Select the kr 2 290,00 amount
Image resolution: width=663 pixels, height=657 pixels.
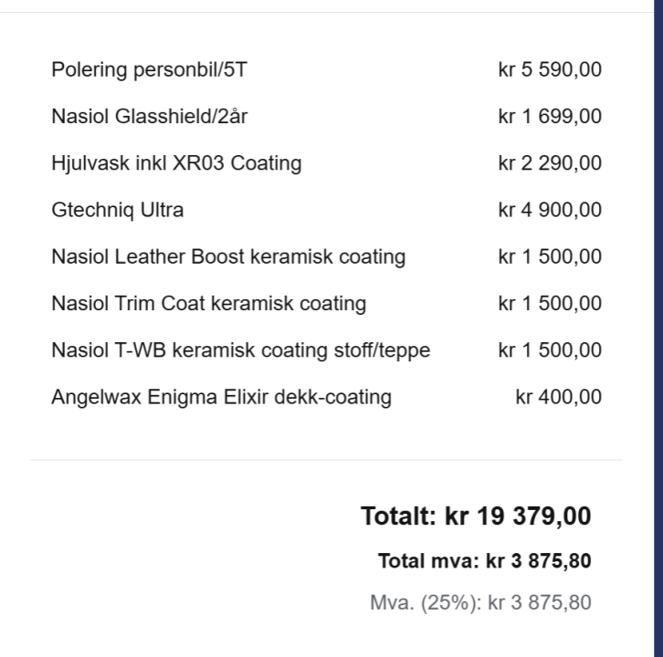[550, 163]
